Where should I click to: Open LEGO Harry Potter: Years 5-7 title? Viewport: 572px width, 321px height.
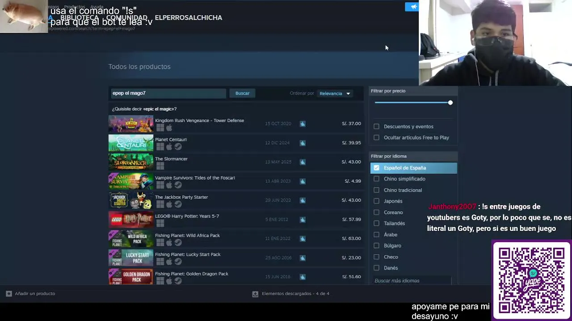187,216
